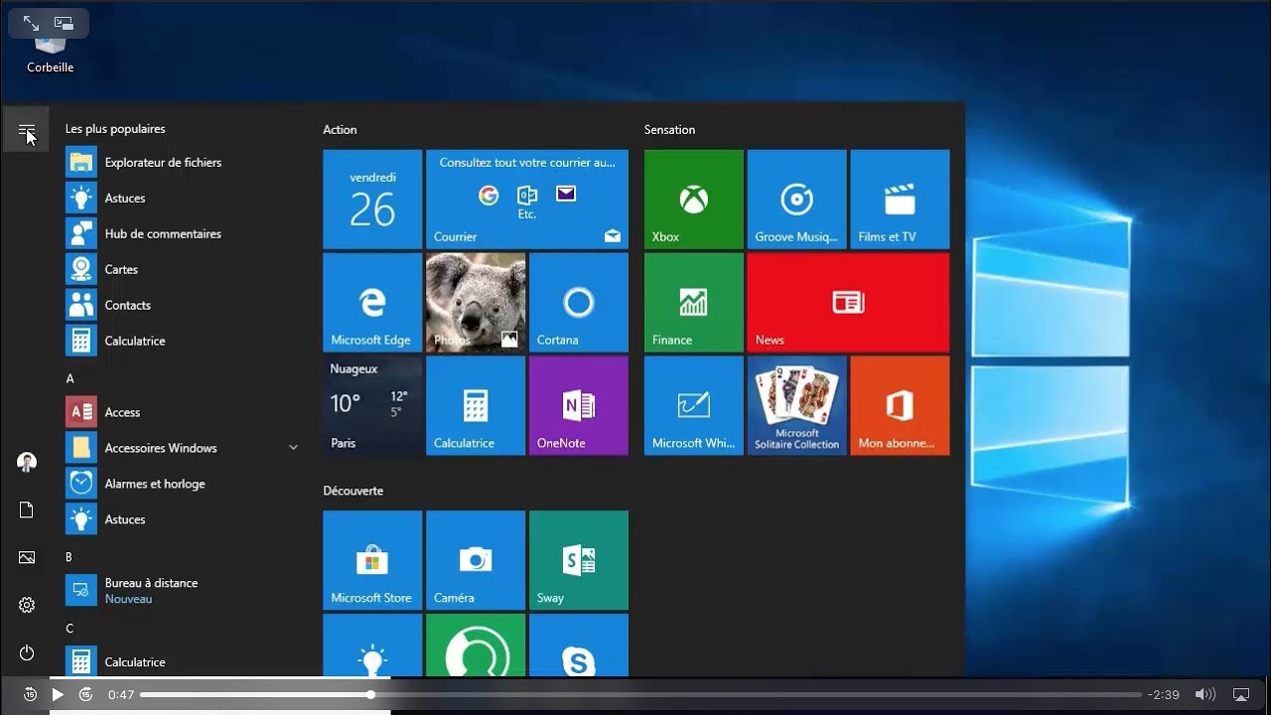Open the user account avatar
This screenshot has height=715, width=1271.
(27, 462)
